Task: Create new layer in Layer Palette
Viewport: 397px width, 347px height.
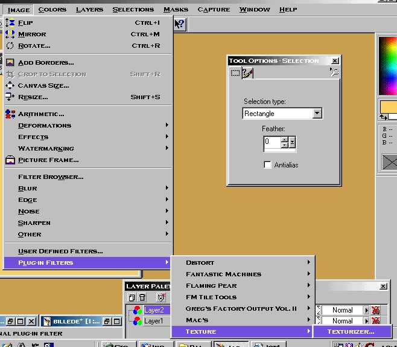Action: pyautogui.click(x=132, y=297)
